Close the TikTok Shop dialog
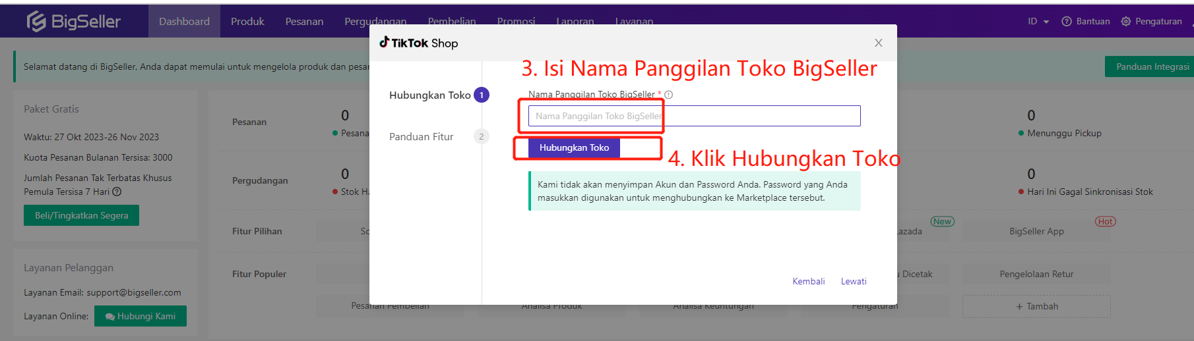Screen dimensions: 1194x341 coord(878,43)
